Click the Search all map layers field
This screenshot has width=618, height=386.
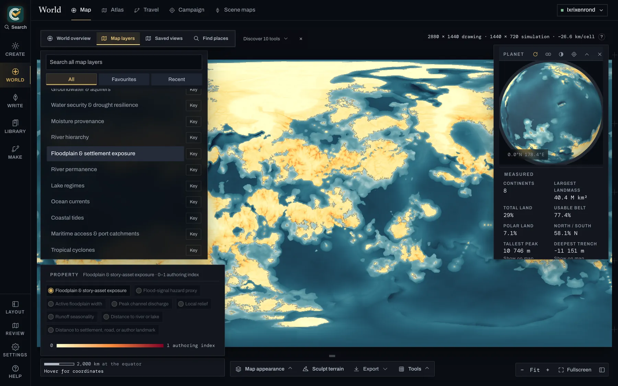point(124,62)
